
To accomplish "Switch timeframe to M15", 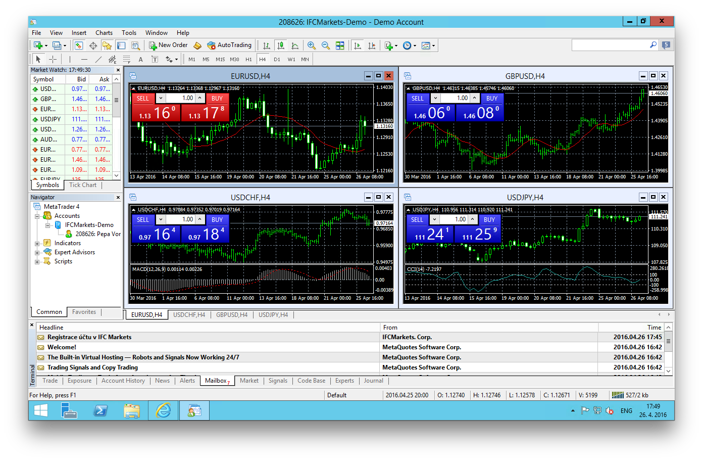I will 220,59.
